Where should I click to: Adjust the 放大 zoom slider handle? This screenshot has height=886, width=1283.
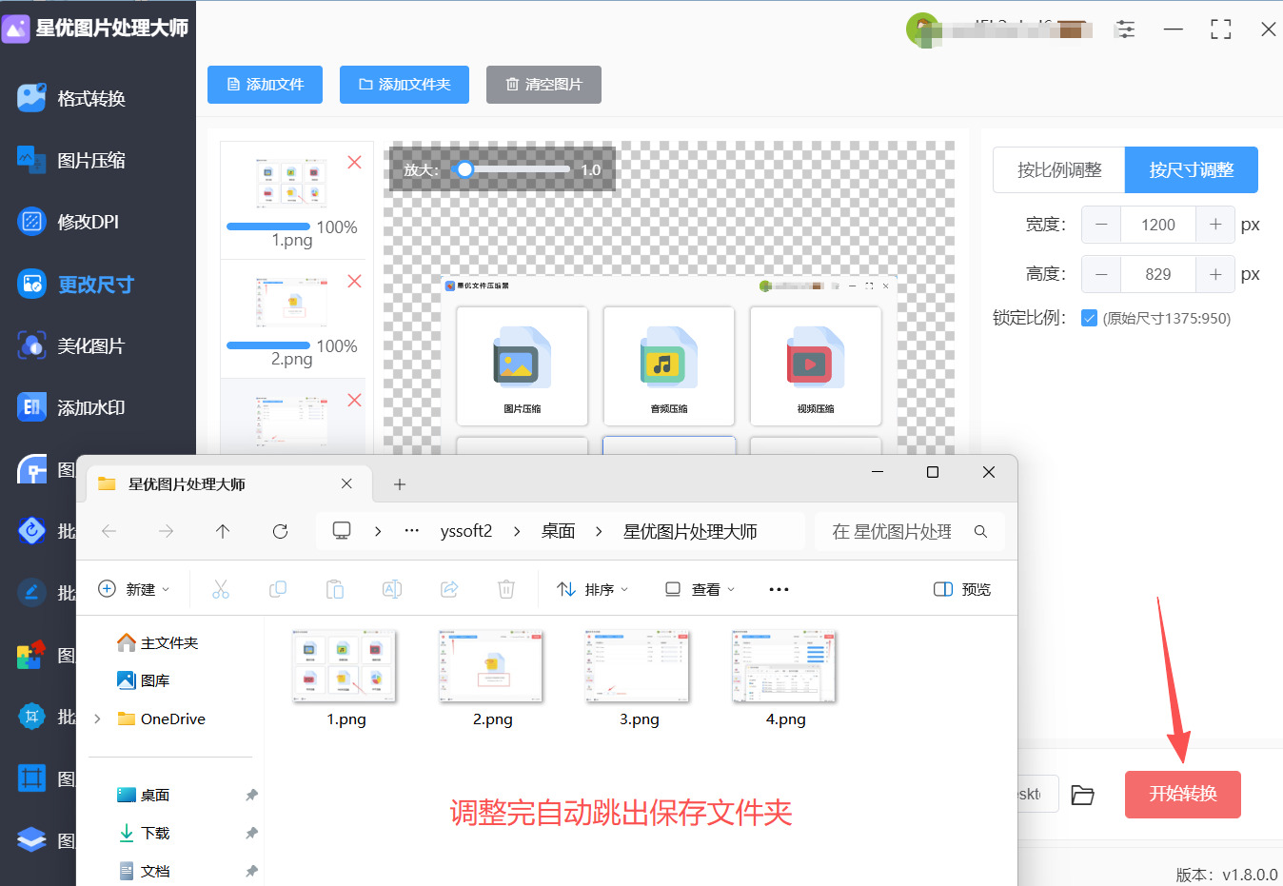[464, 169]
